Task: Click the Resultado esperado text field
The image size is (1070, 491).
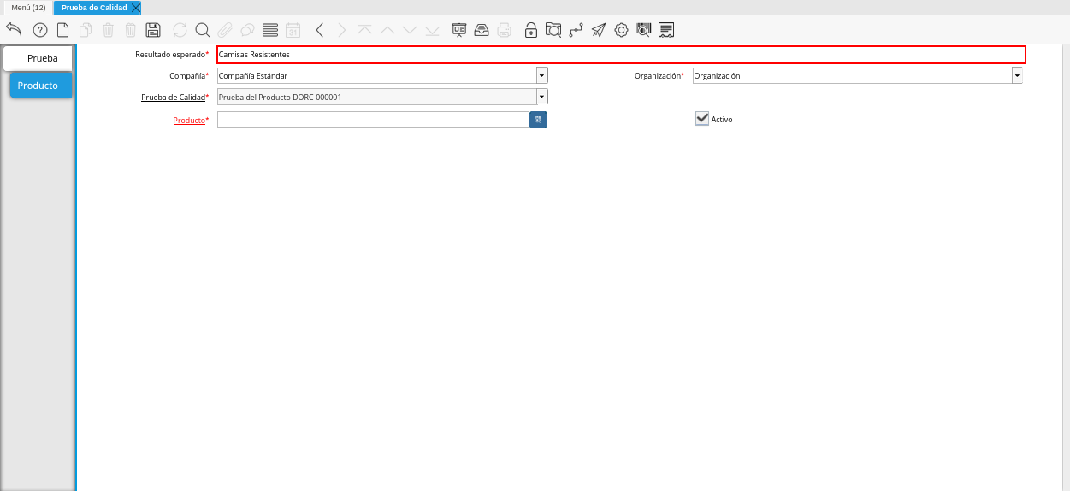Action: 621,54
